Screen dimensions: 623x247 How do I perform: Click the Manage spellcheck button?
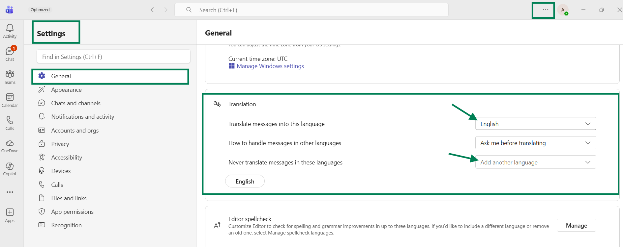(x=577, y=225)
